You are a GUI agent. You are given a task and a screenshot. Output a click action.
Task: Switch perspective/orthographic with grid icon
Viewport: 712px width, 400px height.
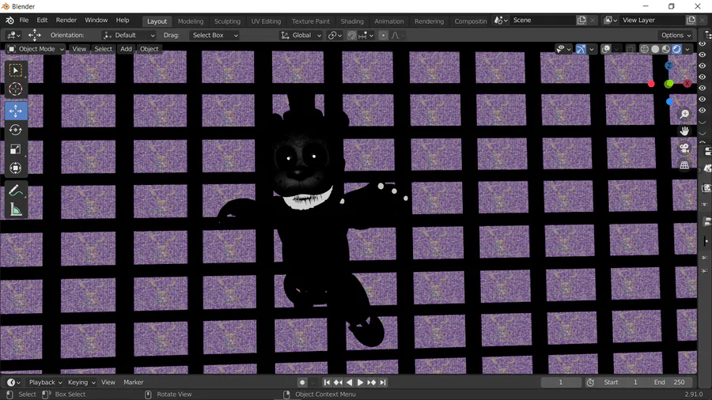tap(684, 165)
